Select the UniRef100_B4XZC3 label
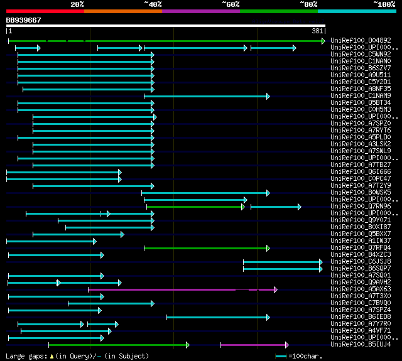 click(x=361, y=255)
